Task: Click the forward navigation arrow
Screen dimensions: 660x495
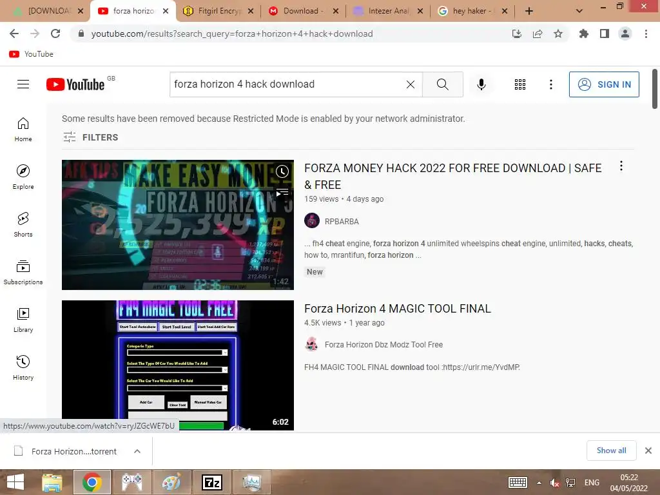Action: click(x=35, y=34)
